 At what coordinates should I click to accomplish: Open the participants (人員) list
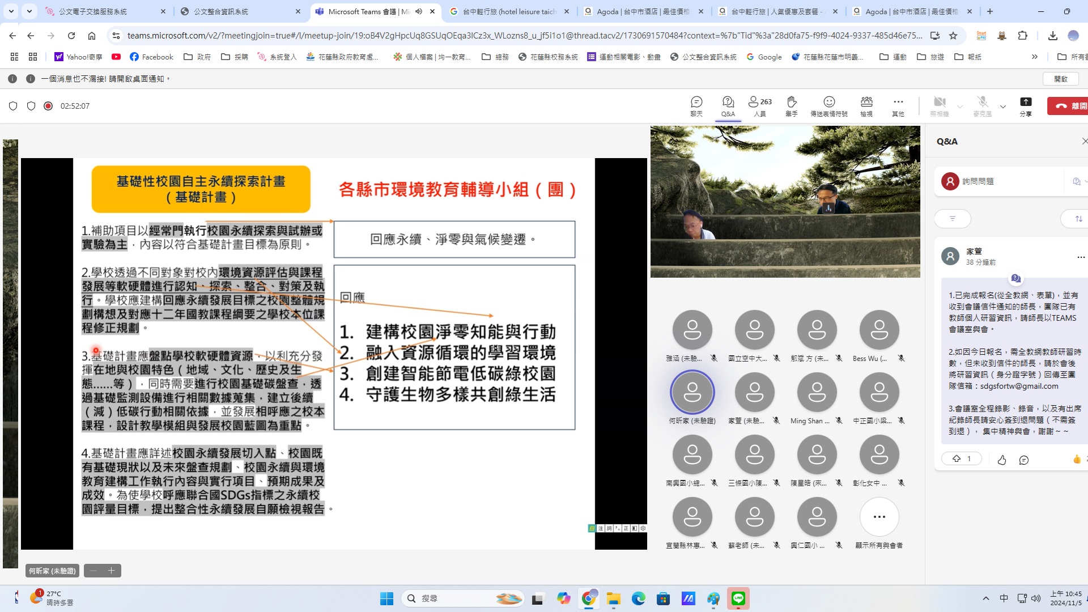[x=759, y=105]
